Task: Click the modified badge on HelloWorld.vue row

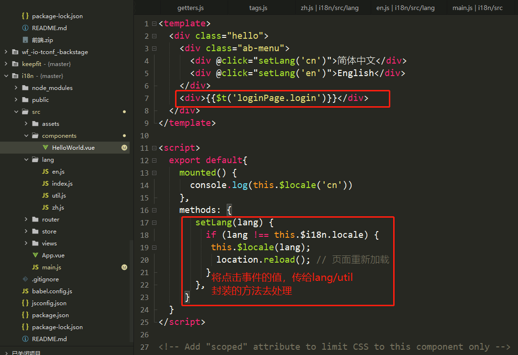Action: tap(124, 147)
